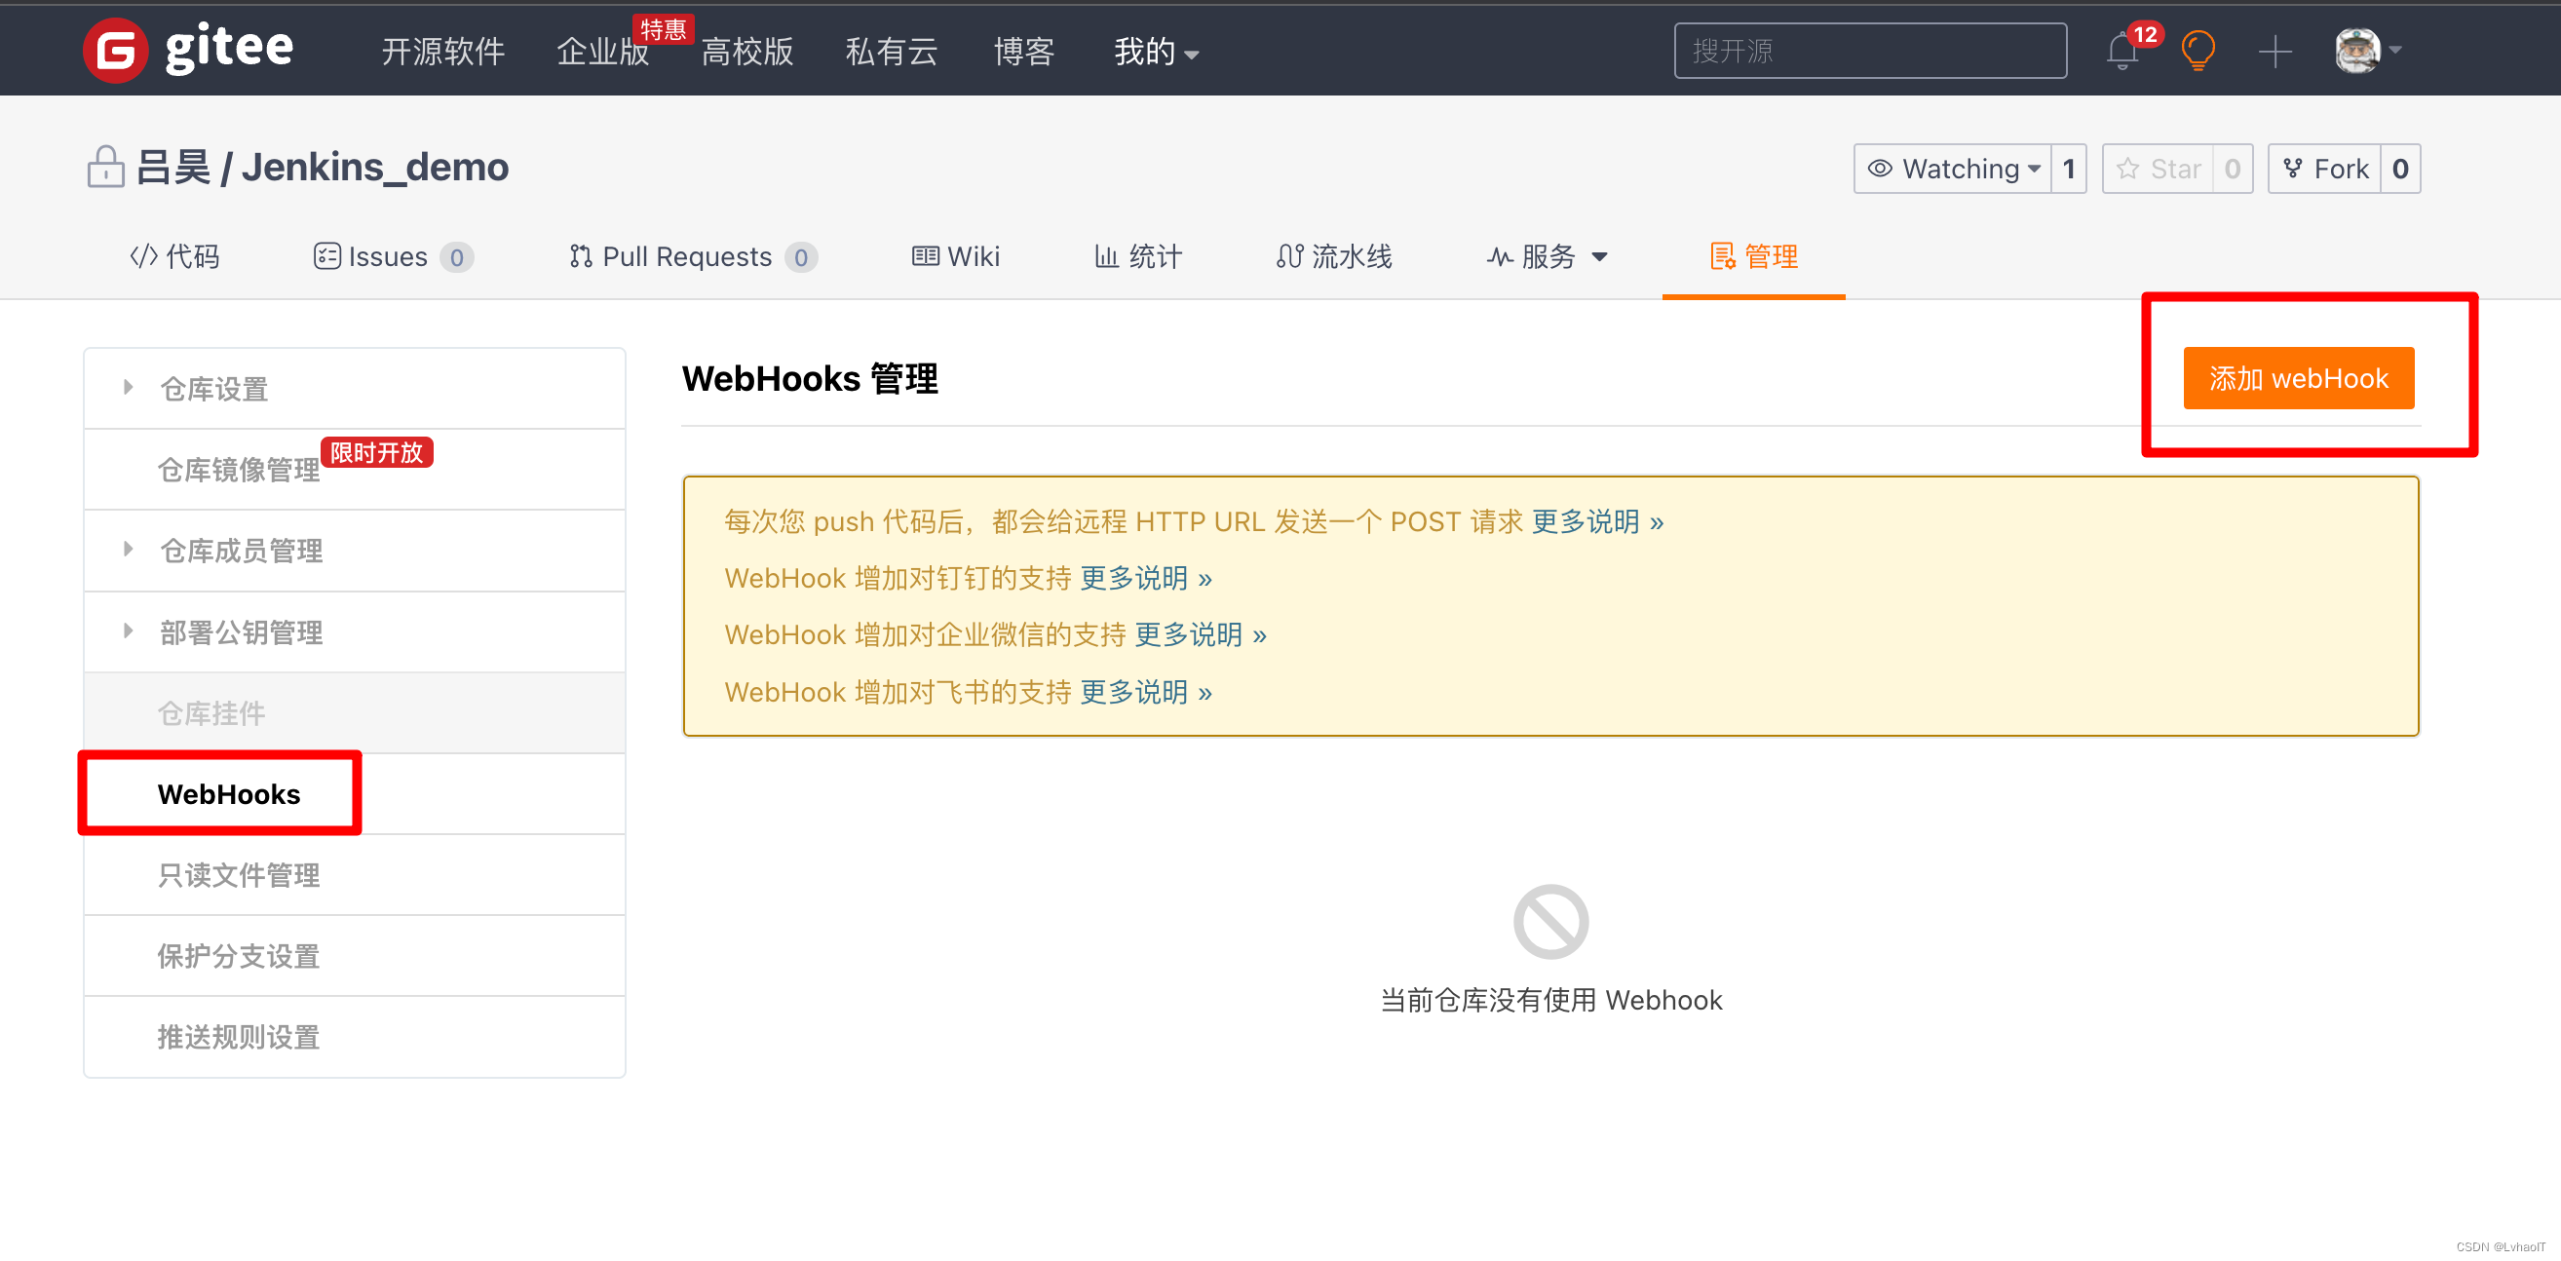Expand 部署公钥管理 sidebar section
2561x1261 pixels.
(242, 632)
